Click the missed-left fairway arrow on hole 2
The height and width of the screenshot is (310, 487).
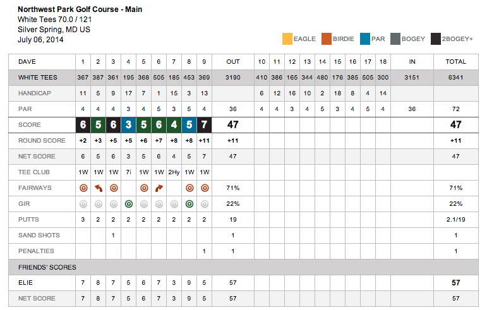[98, 188]
